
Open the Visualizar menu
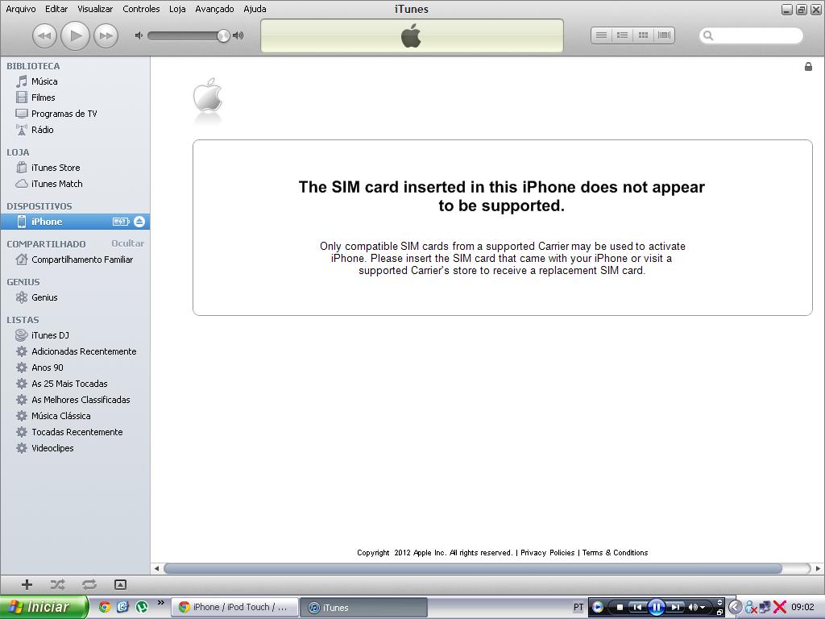click(x=95, y=9)
